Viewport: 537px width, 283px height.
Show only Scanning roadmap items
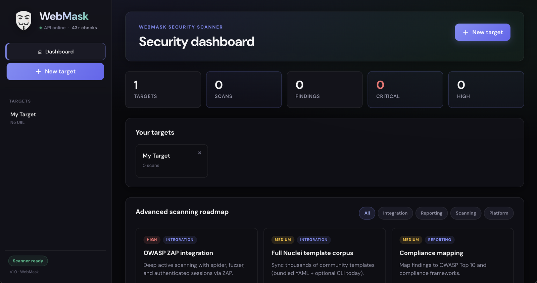tap(466, 213)
